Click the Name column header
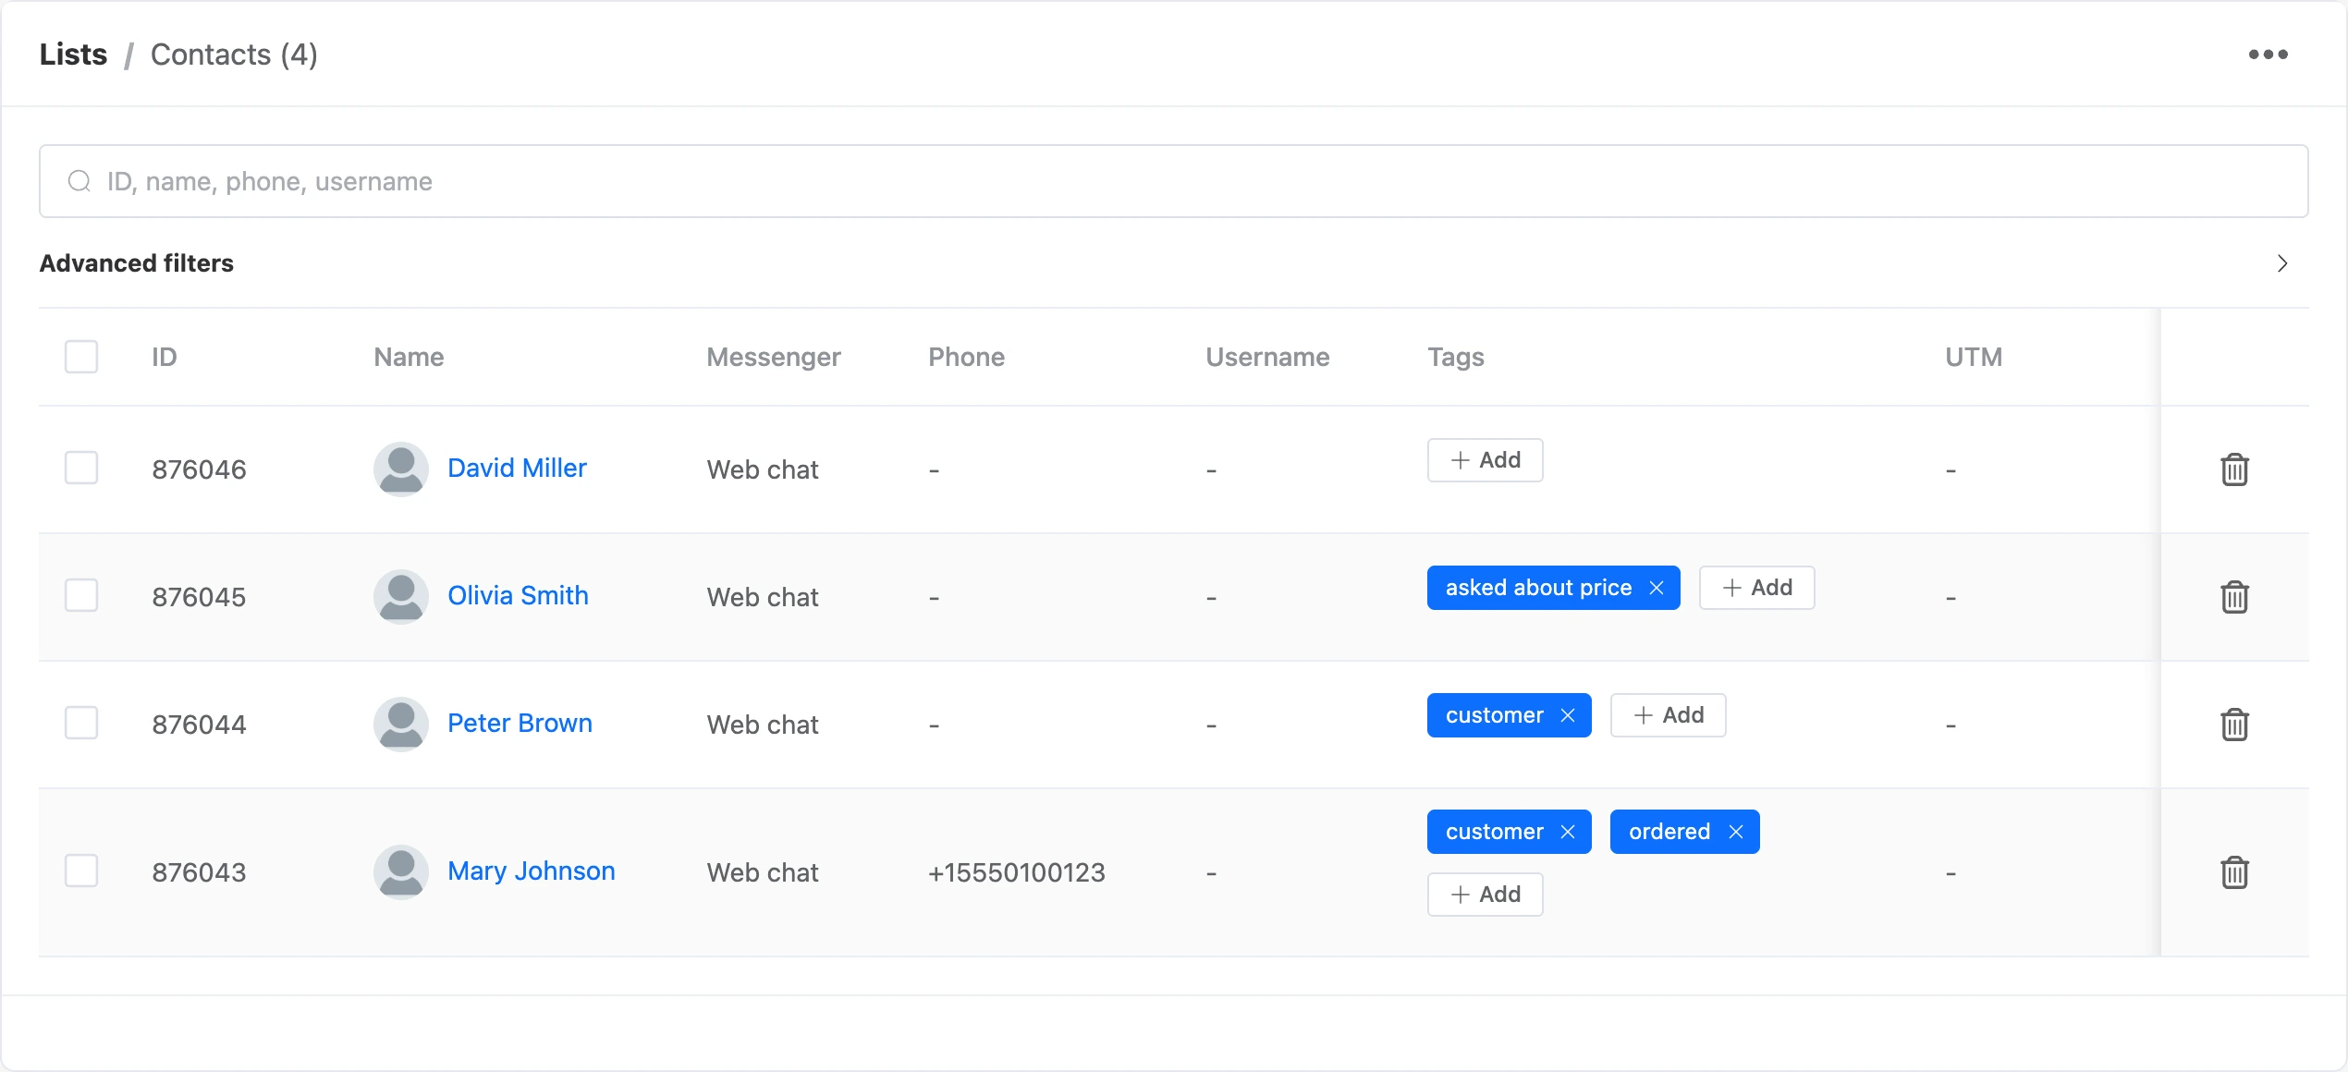This screenshot has width=2348, height=1072. [409, 357]
